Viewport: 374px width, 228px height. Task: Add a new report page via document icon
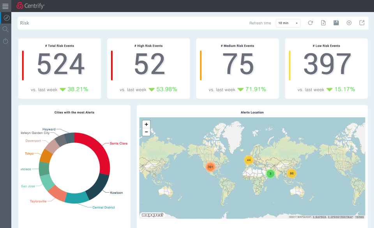[x=323, y=23]
